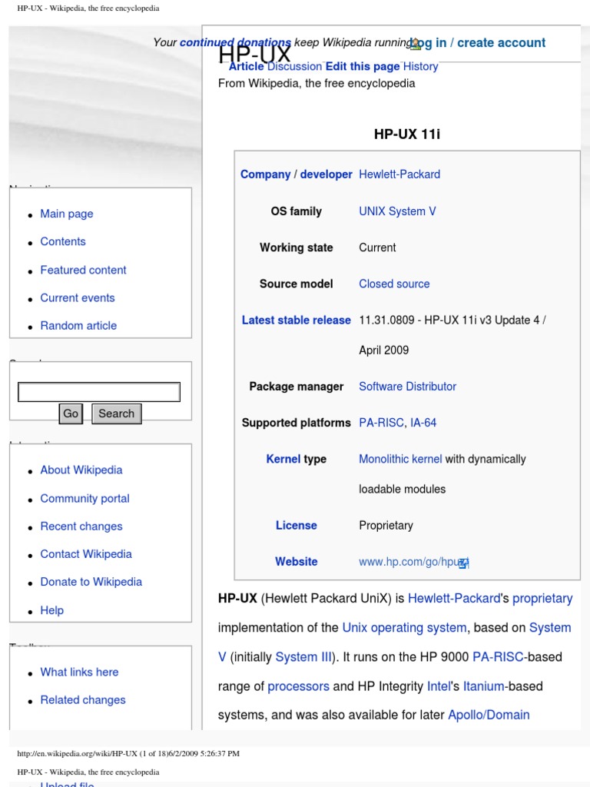Screen dimensions: 590x787
Task: Click From Wikipedia, the free encyclopedia subtitle
Action: (317, 83)
